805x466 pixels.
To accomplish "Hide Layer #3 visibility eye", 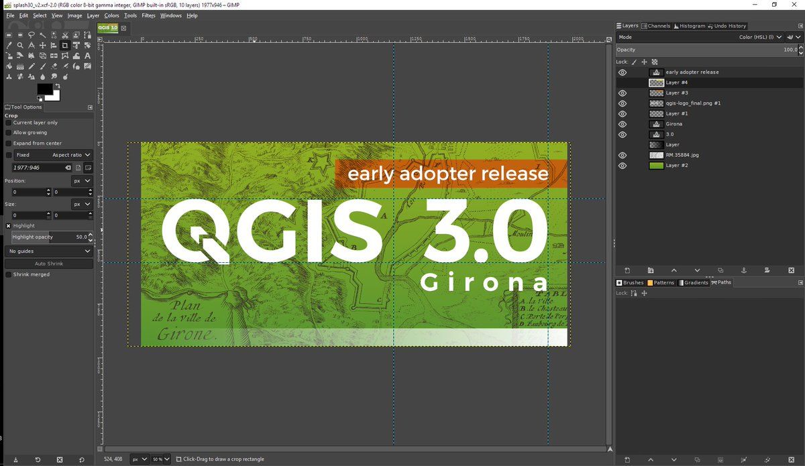I will (623, 93).
